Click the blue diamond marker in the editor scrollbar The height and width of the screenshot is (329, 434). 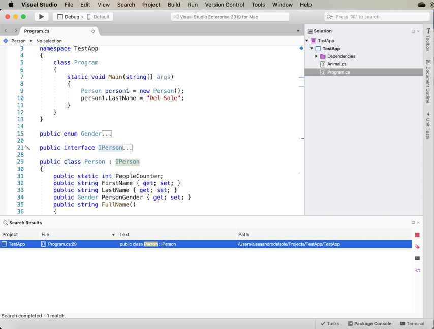pos(301,48)
